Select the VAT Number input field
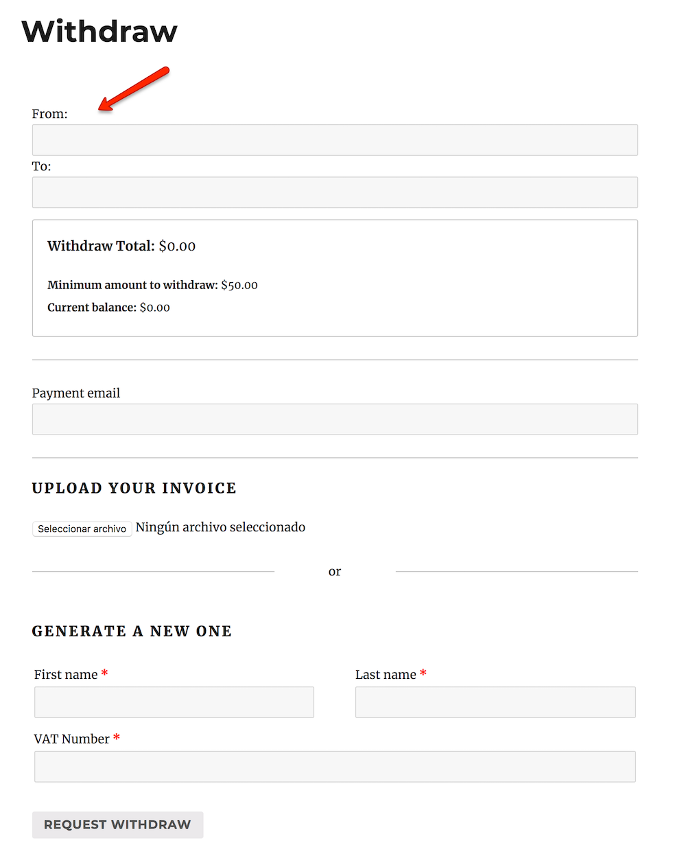 click(334, 766)
